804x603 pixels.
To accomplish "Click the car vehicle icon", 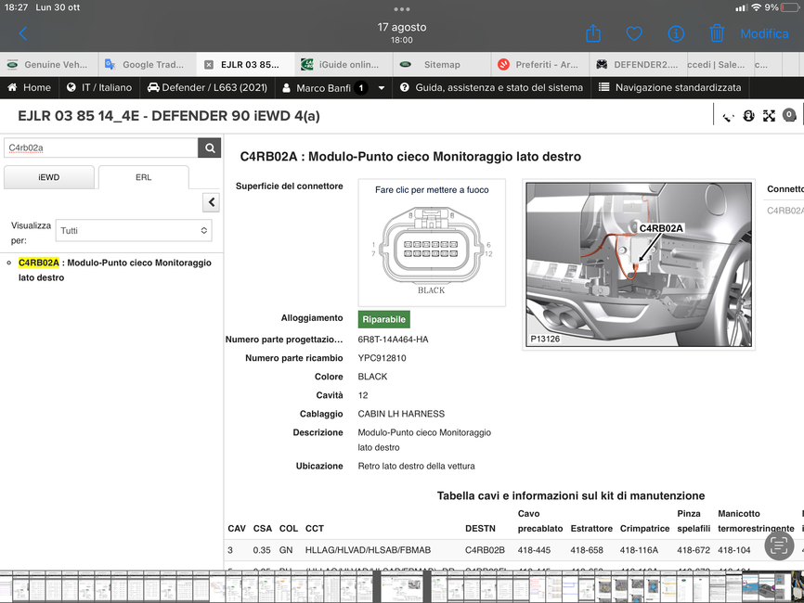I will tap(153, 87).
